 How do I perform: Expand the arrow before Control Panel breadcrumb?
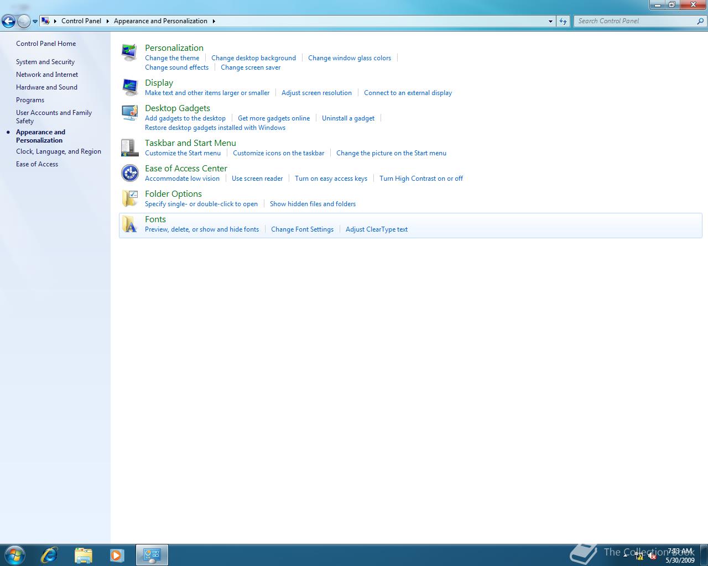55,21
